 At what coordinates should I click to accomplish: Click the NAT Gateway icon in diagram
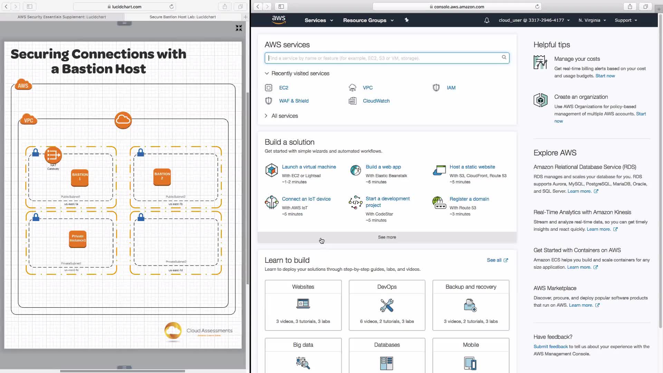53,155
